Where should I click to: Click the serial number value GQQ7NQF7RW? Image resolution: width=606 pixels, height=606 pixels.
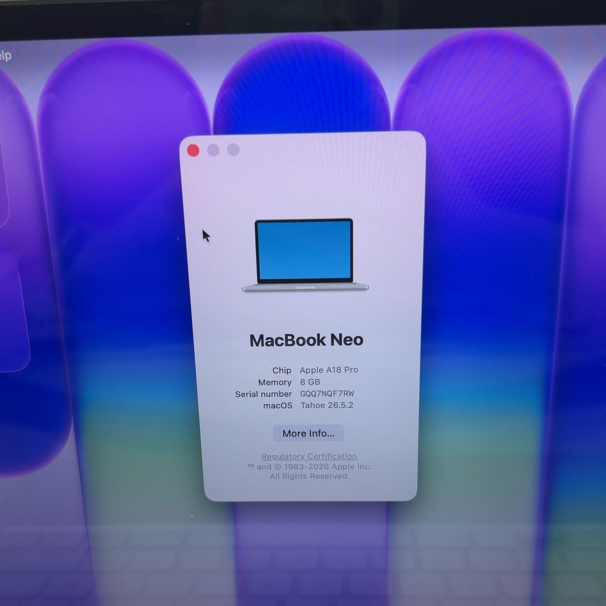coord(327,393)
